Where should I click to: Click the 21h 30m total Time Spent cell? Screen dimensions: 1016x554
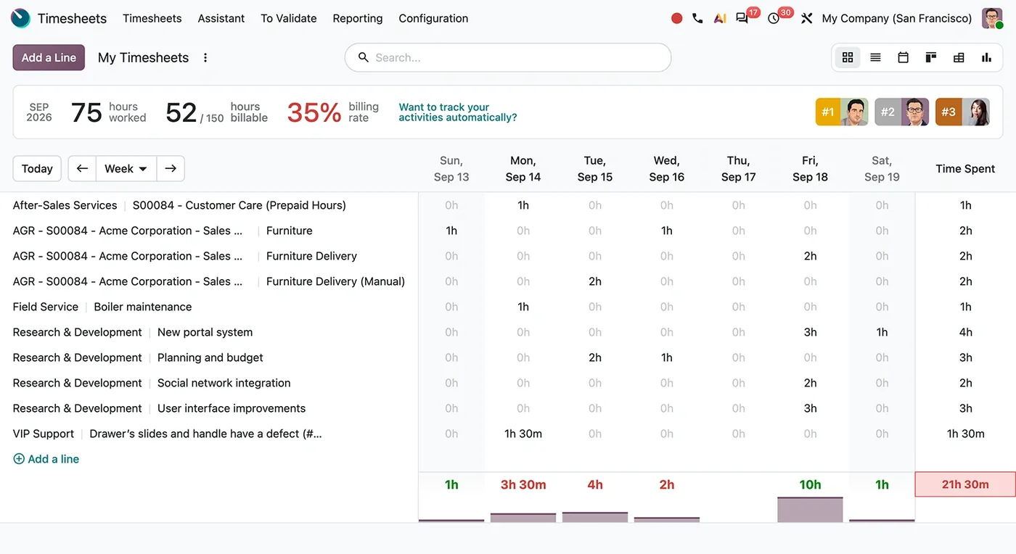[965, 484]
